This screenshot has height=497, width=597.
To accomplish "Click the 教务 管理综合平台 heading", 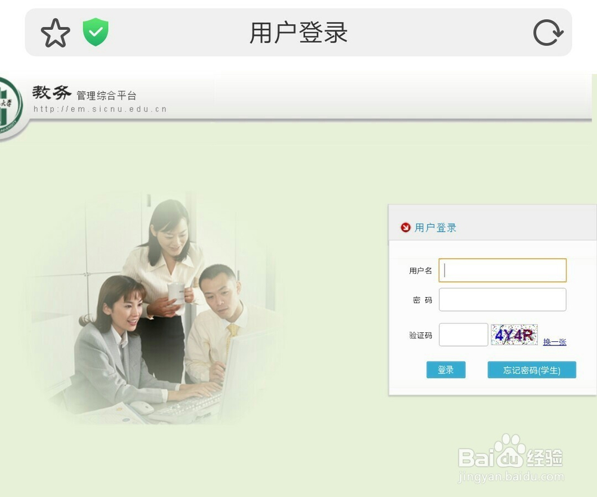I will (84, 93).
